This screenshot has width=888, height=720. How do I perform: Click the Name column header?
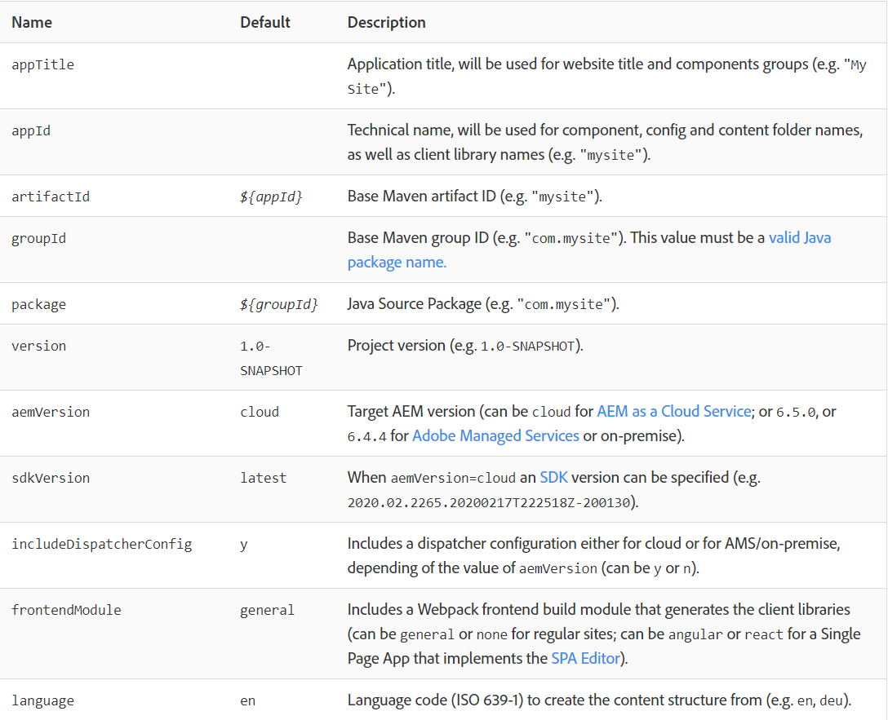click(32, 22)
